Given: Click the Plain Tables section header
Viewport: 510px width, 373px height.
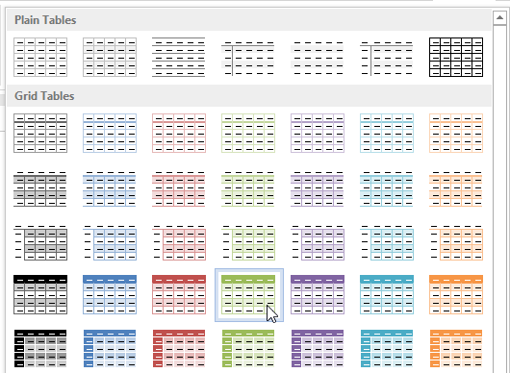Looking at the screenshot, I should (x=249, y=20).
